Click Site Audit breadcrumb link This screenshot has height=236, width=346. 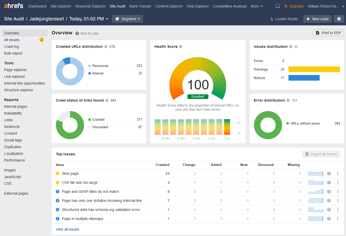[x=14, y=19]
